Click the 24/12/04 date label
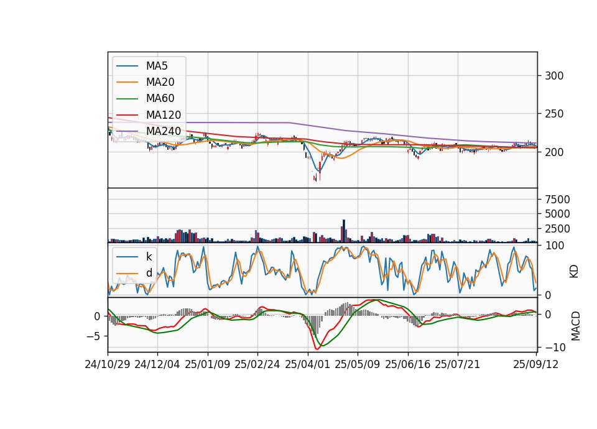Screen dimensions: 597x429 [x=157, y=365]
